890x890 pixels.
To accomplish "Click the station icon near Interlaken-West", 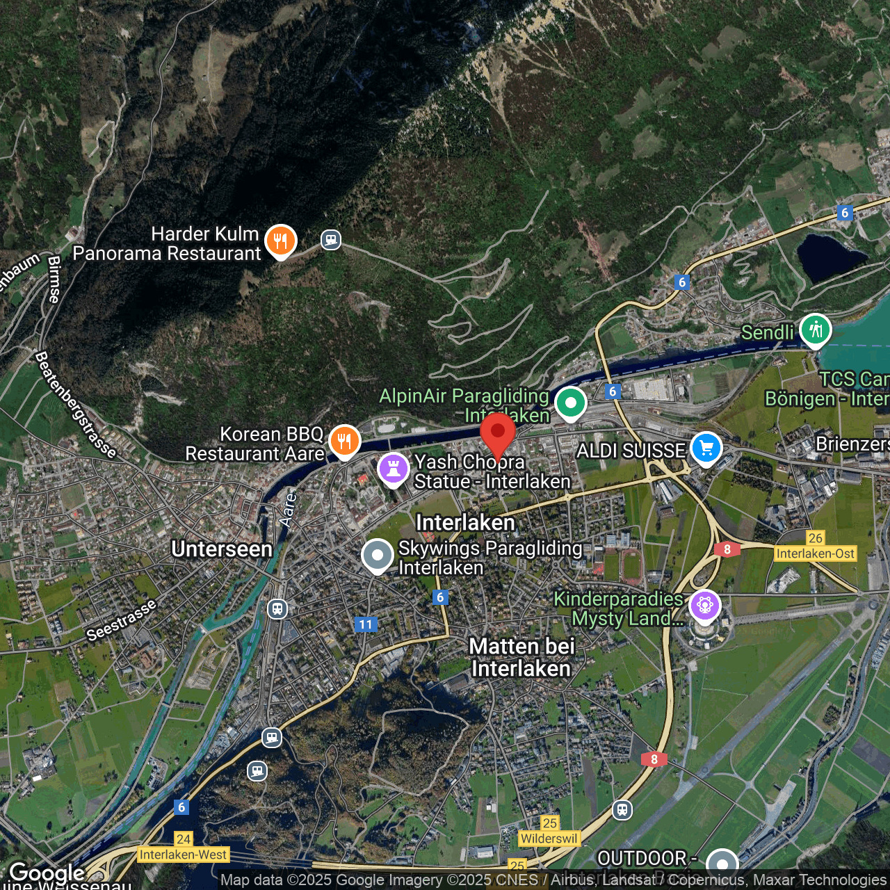I will (x=258, y=770).
